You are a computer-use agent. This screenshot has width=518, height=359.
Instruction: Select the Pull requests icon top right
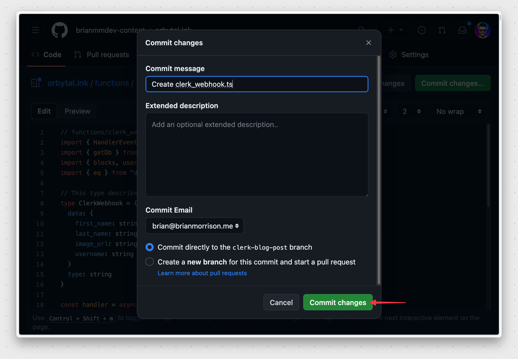pyautogui.click(x=442, y=30)
